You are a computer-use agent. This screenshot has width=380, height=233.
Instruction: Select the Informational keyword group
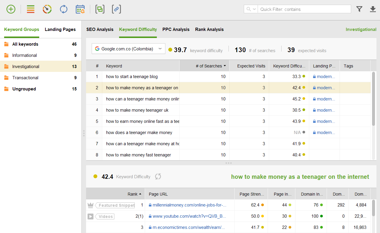point(41,55)
